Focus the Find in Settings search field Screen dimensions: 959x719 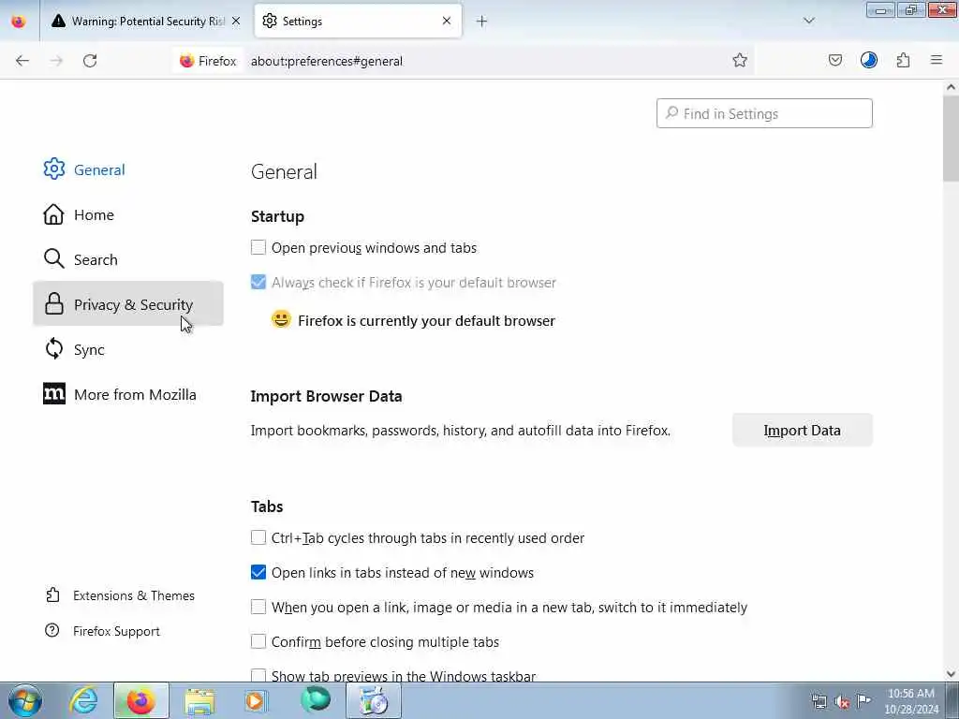(764, 113)
